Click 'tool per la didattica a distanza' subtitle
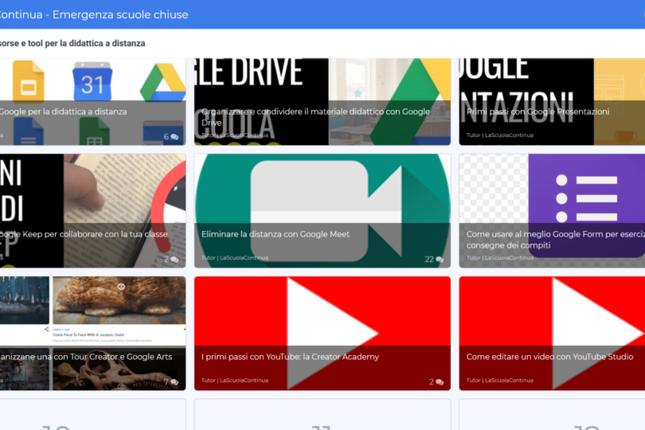This screenshot has height=430, width=645. (x=86, y=43)
